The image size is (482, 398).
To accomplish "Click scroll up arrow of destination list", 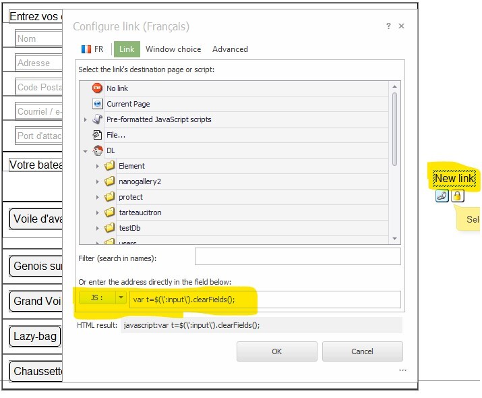I will pos(394,87).
